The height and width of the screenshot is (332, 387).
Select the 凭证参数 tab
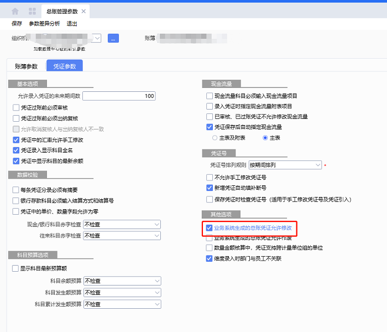[64, 66]
